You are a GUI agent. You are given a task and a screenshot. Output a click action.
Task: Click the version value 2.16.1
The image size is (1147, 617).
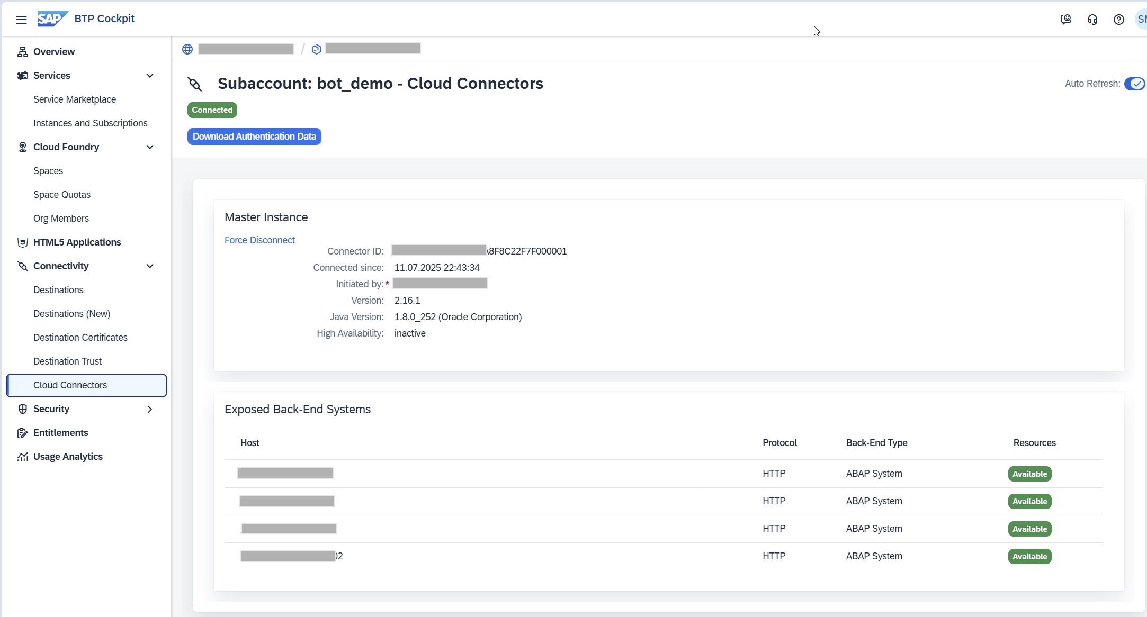point(407,301)
